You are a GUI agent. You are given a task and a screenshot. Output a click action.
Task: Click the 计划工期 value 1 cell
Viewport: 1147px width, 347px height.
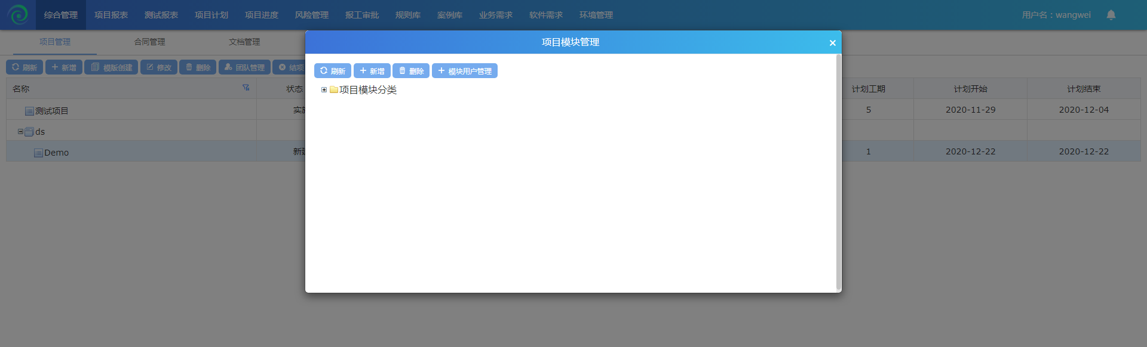[x=869, y=151]
